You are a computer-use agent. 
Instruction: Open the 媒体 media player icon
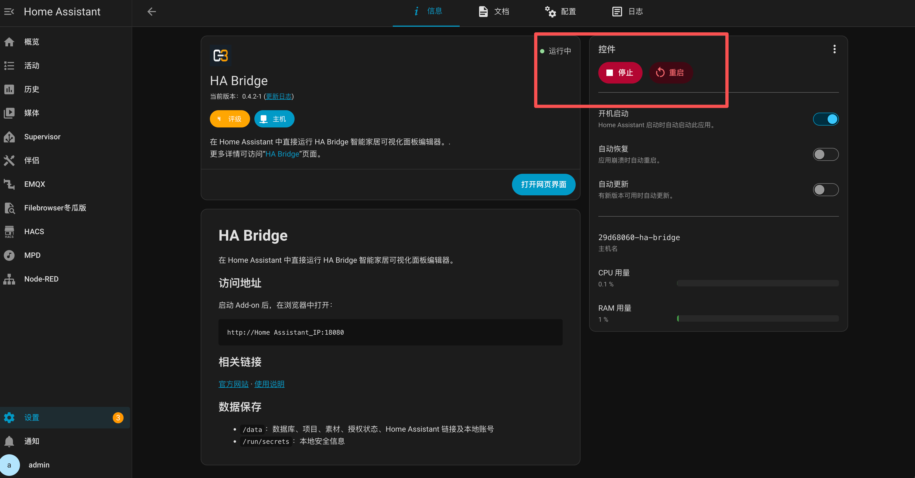9,113
